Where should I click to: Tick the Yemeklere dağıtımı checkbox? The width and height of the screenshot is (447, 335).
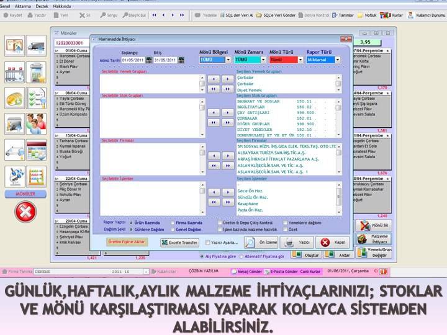285,222
